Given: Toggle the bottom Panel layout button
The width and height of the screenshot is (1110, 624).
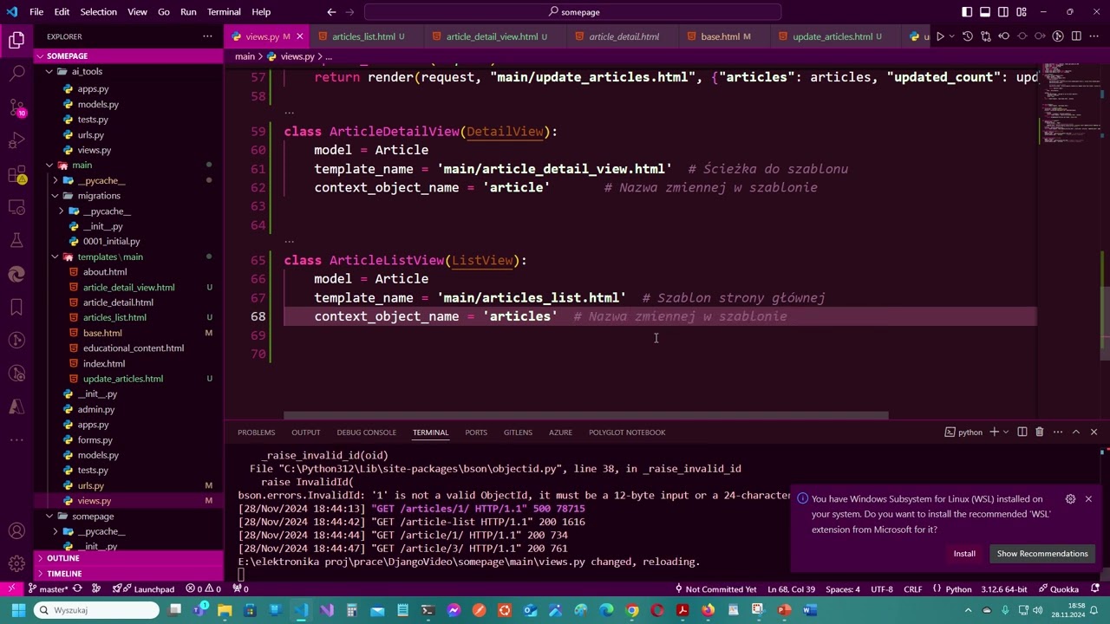Looking at the screenshot, I should tap(985, 12).
